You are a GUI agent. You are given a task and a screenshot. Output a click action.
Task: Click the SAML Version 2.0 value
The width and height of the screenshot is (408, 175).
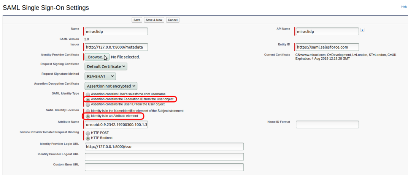click(86, 39)
